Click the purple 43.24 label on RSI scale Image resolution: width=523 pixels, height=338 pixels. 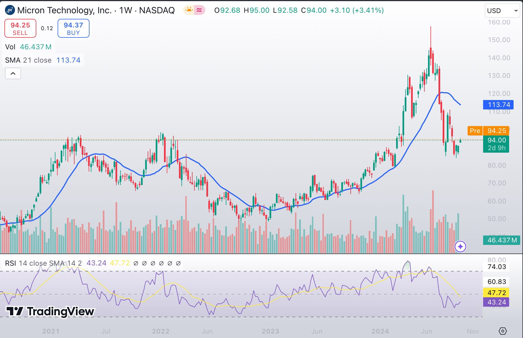click(496, 302)
